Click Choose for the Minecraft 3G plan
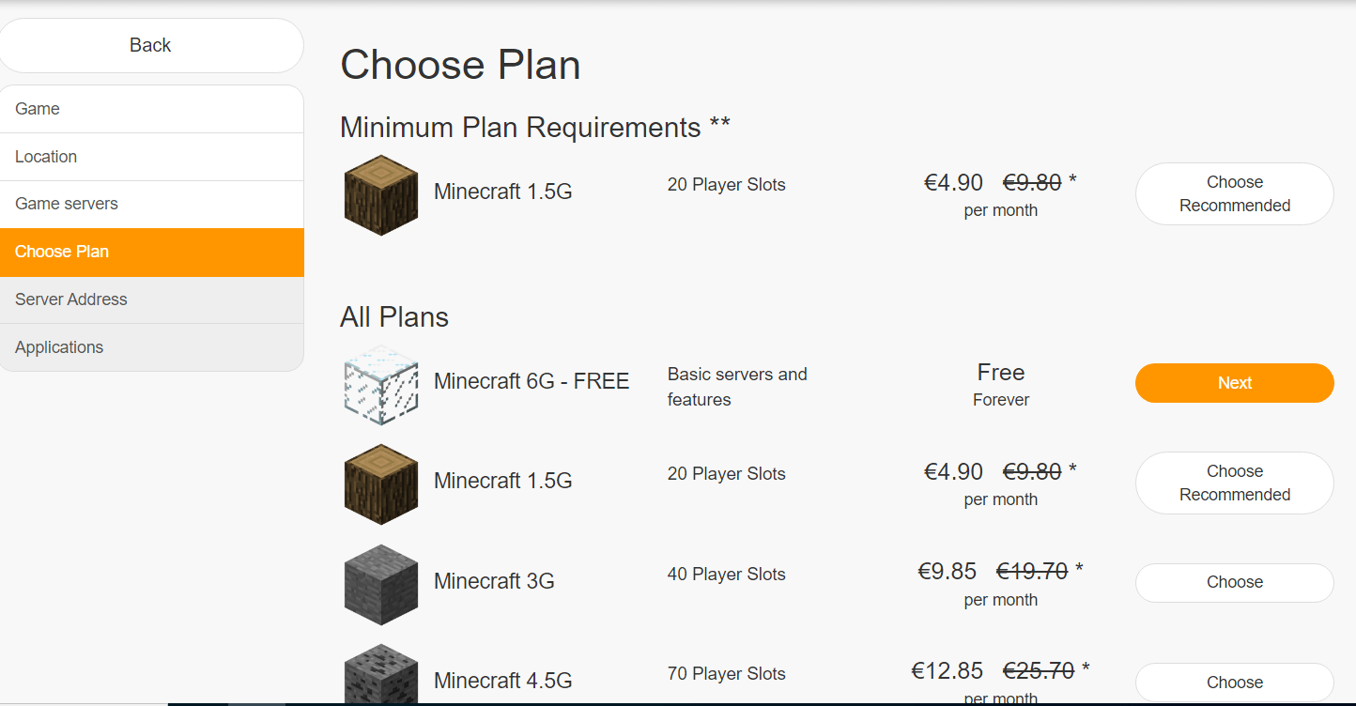 (1234, 582)
